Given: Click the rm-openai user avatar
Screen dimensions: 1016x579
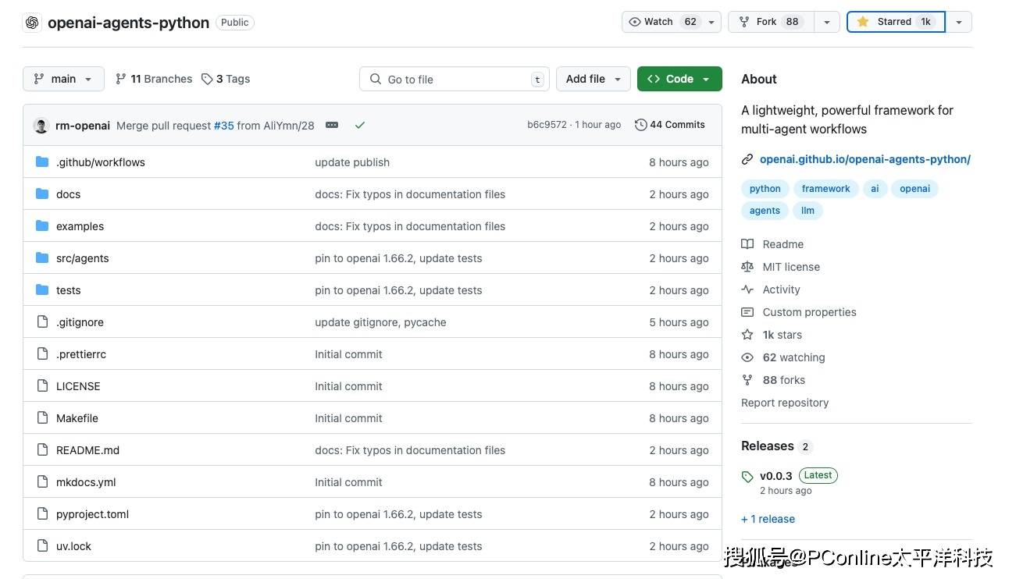Looking at the screenshot, I should (41, 126).
